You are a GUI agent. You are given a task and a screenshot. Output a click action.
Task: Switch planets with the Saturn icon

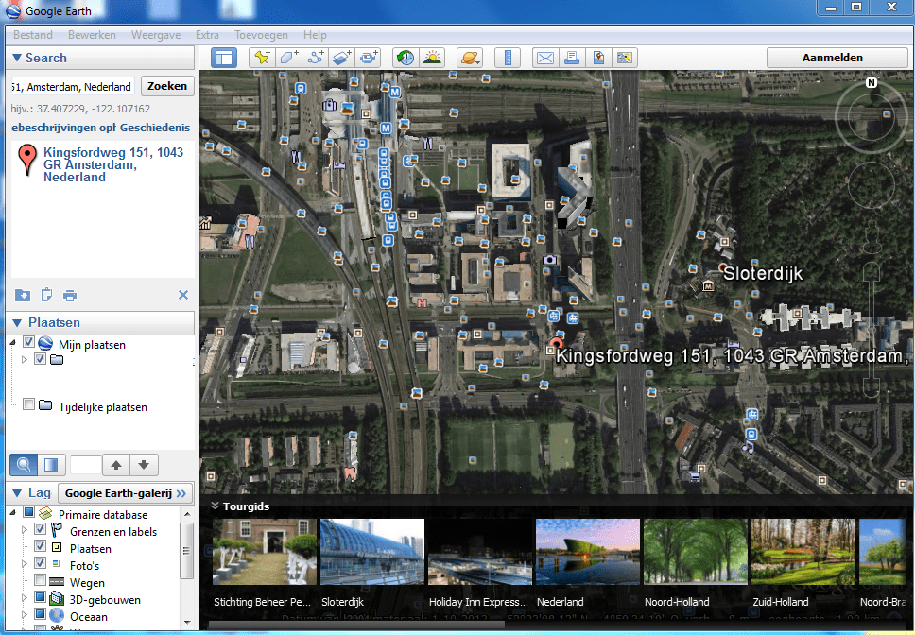coord(469,58)
